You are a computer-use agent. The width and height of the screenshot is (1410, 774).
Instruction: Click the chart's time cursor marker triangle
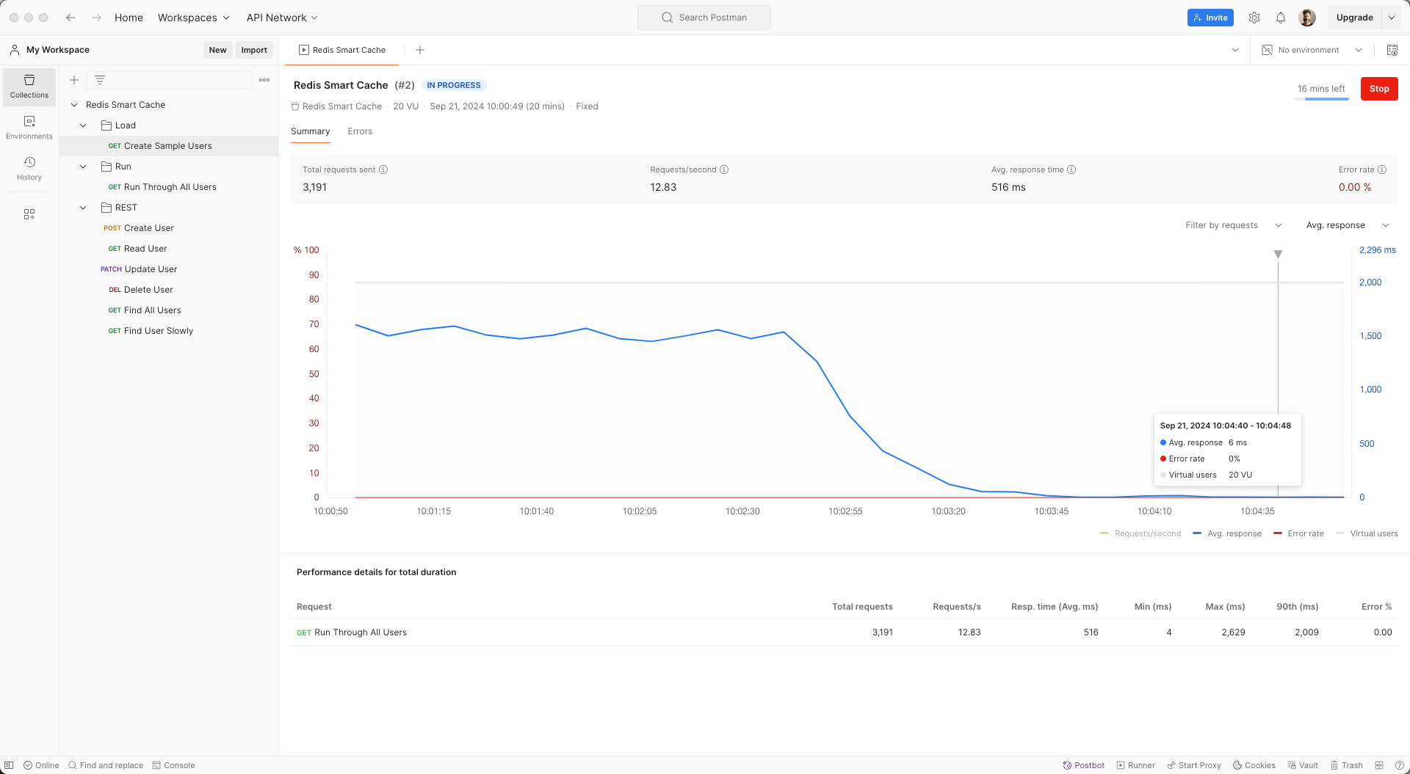pyautogui.click(x=1278, y=254)
